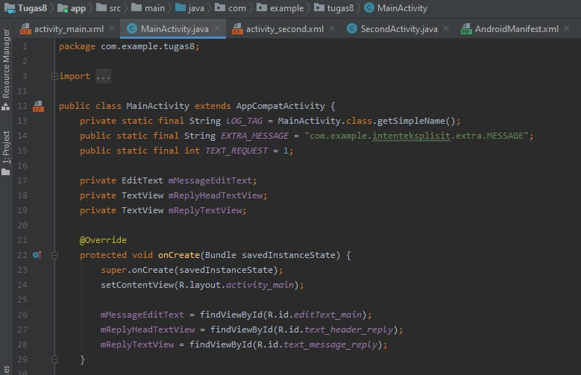Click AppCompatActivity in the class declaration

280,106
